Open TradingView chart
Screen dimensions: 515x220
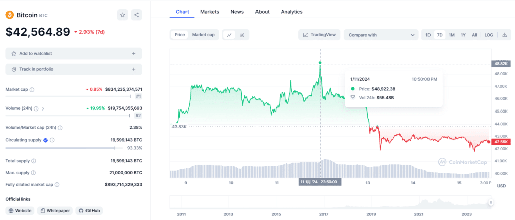pyautogui.click(x=319, y=35)
